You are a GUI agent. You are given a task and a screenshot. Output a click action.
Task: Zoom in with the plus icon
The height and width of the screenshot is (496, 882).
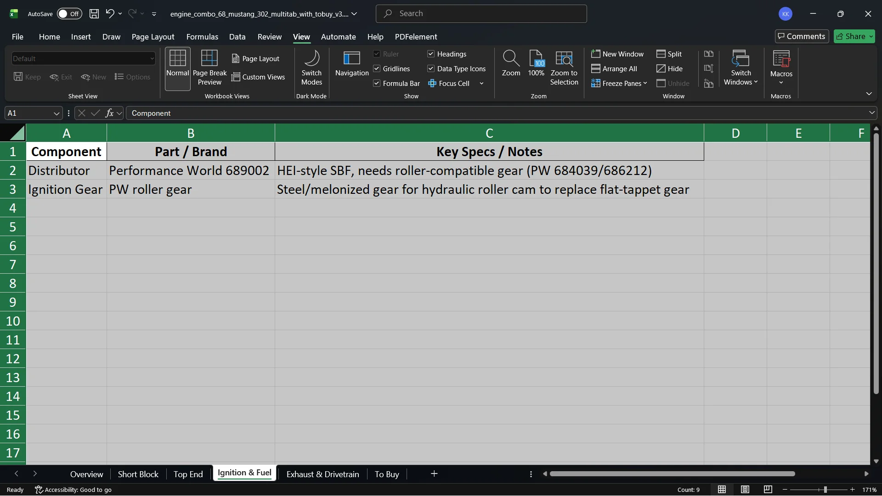pos(853,490)
